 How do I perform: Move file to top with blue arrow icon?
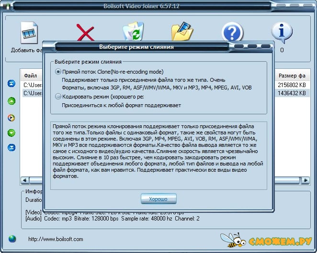click(x=11, y=83)
